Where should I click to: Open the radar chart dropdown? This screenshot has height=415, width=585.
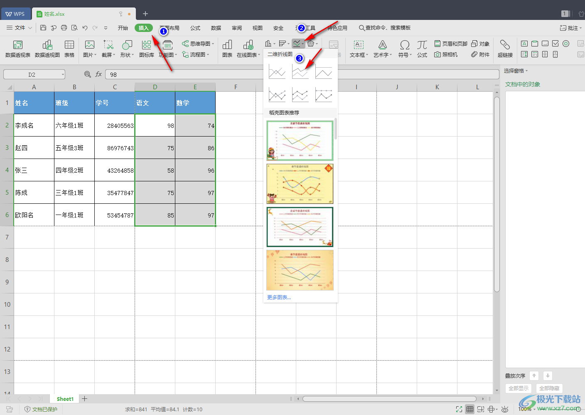[x=313, y=44]
